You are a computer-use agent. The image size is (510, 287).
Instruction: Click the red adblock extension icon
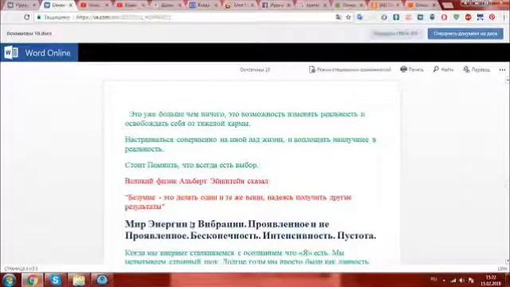tap(468, 18)
